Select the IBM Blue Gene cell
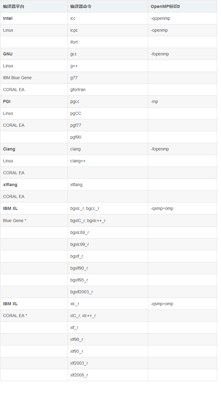 pyautogui.click(x=17, y=78)
